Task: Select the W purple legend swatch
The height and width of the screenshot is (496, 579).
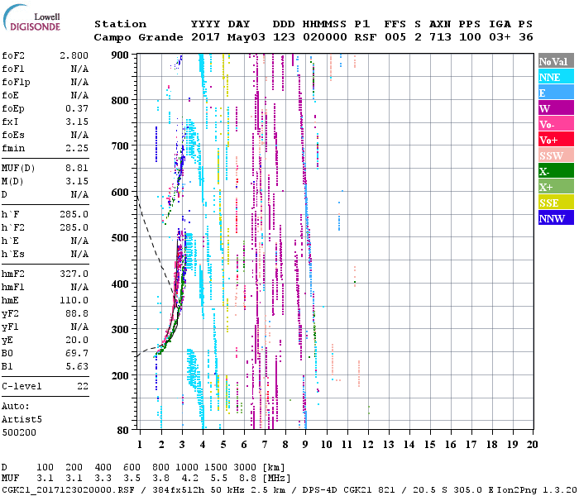Action: pyautogui.click(x=556, y=108)
